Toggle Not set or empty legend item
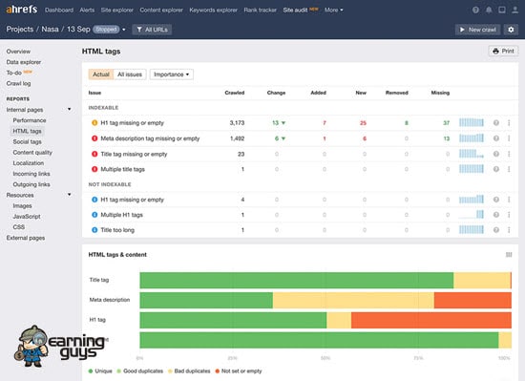 coord(239,370)
